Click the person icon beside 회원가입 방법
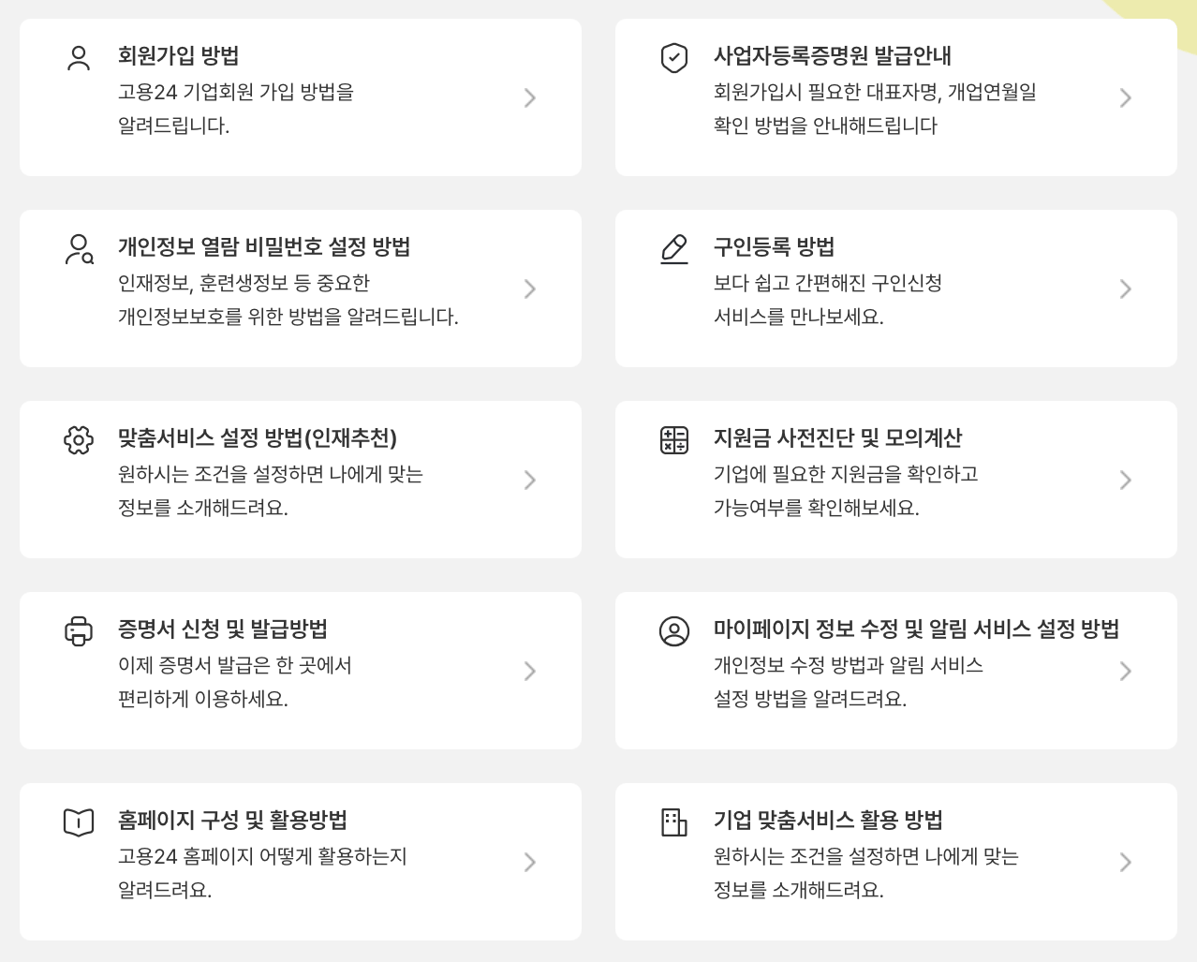 [x=76, y=58]
